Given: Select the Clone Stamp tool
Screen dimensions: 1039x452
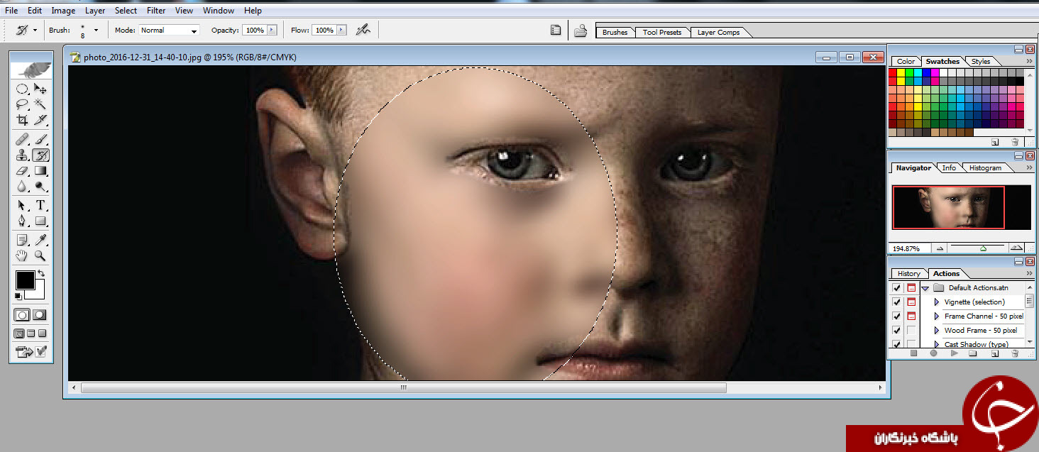Looking at the screenshot, I should pyautogui.click(x=23, y=155).
